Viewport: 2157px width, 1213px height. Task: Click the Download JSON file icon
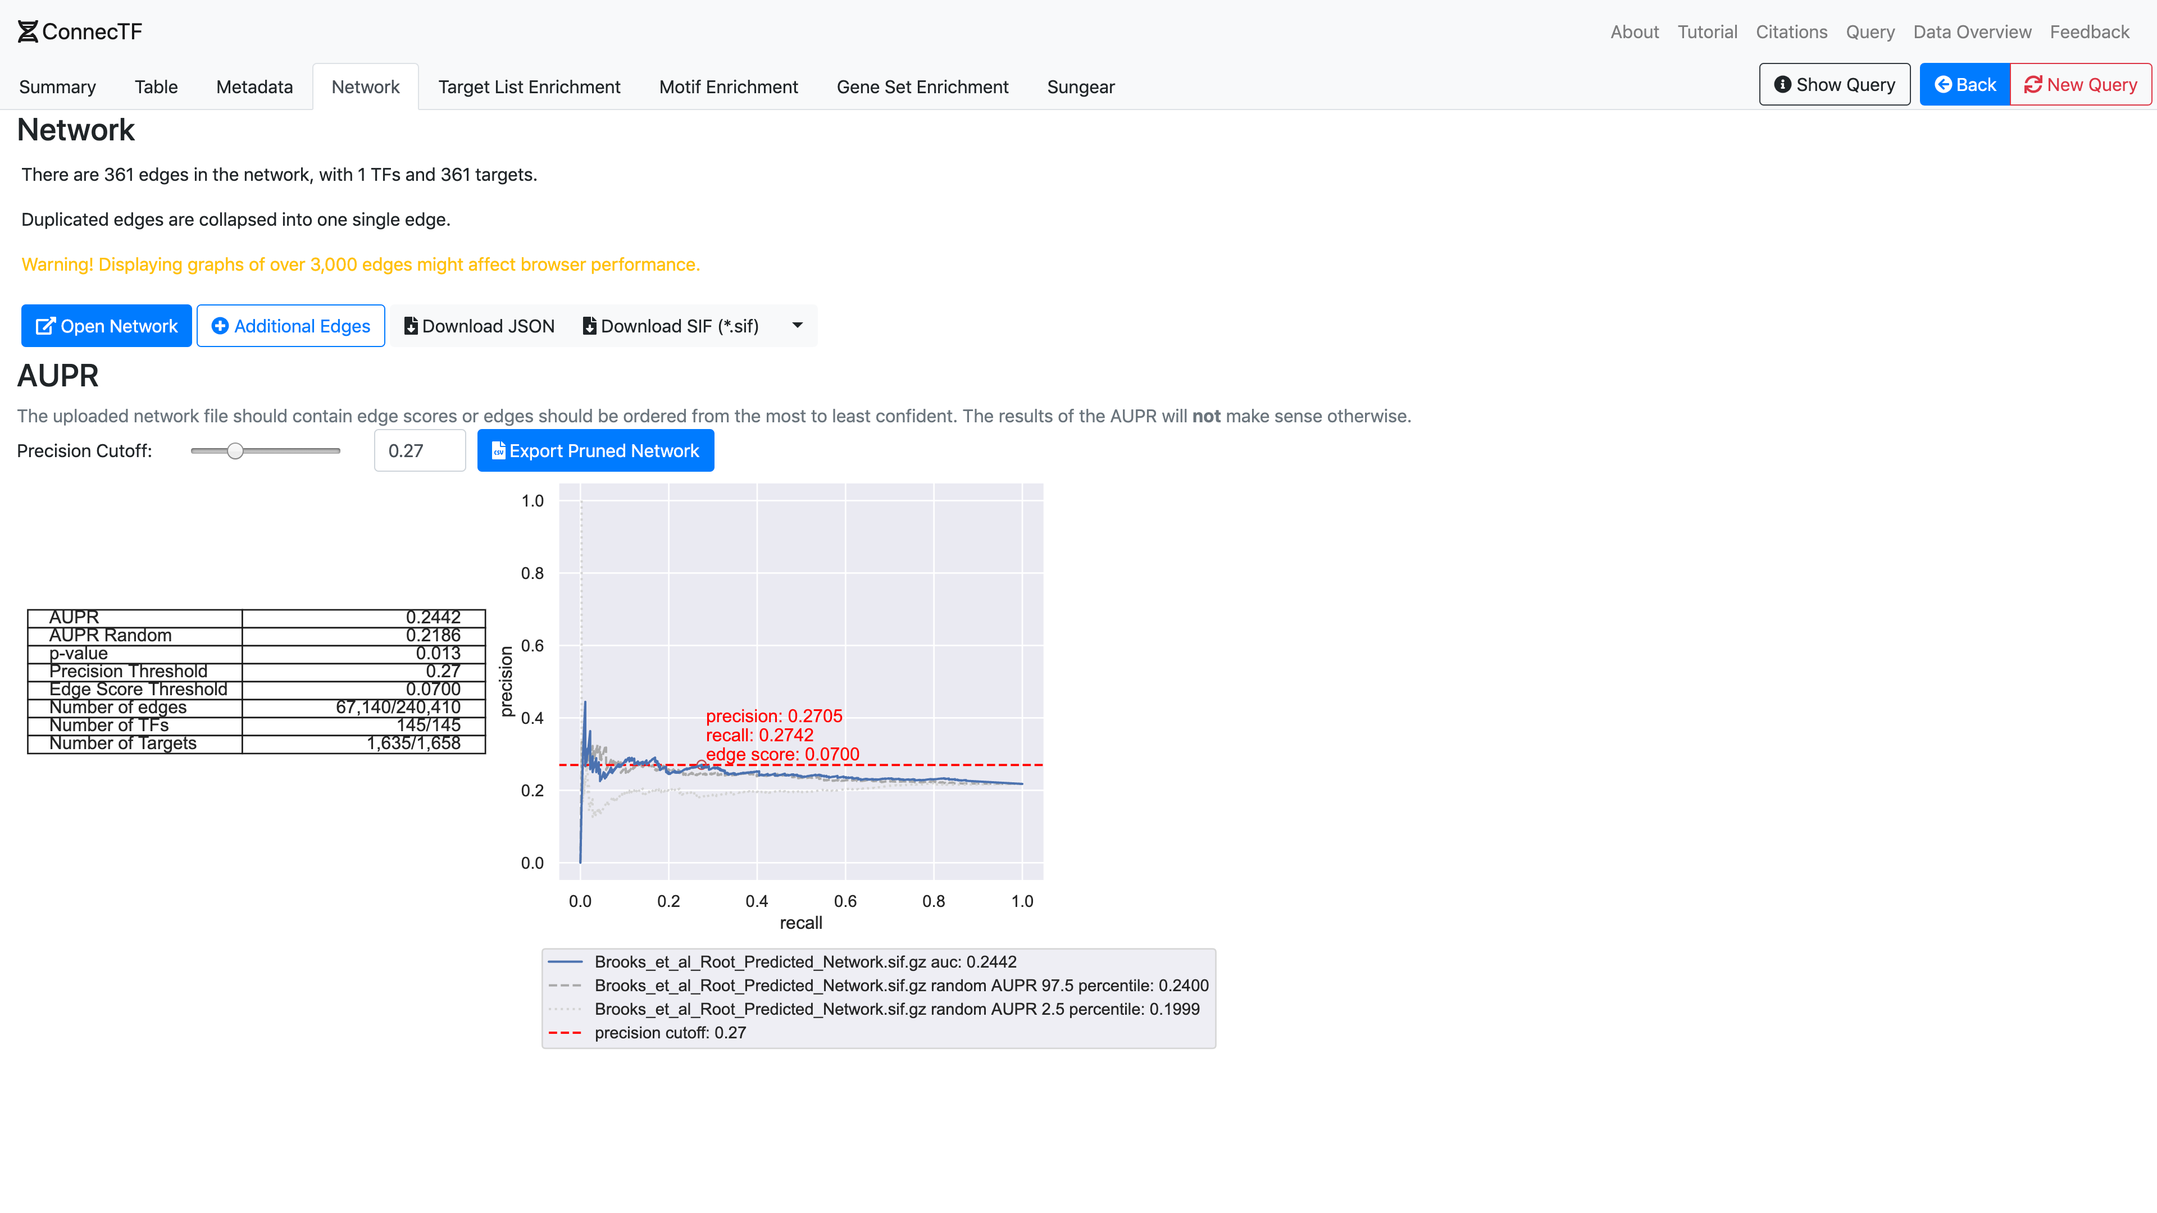410,326
